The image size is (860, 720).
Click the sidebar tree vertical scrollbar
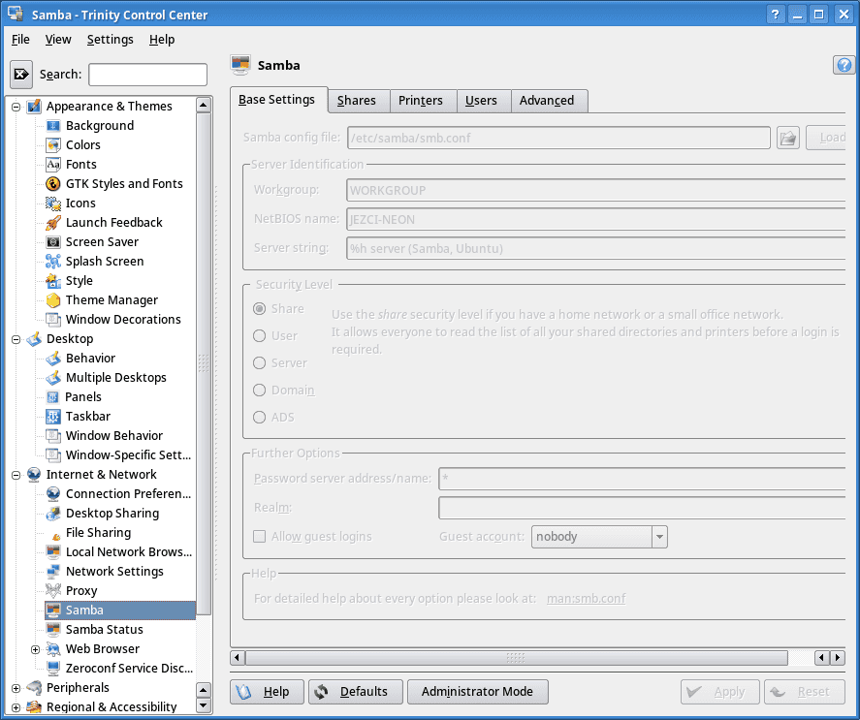pos(204,363)
